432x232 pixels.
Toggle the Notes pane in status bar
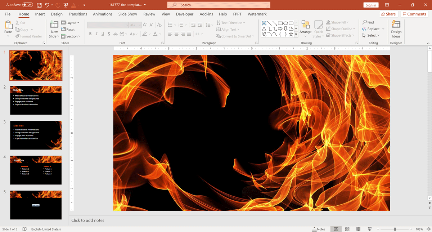tap(319, 229)
